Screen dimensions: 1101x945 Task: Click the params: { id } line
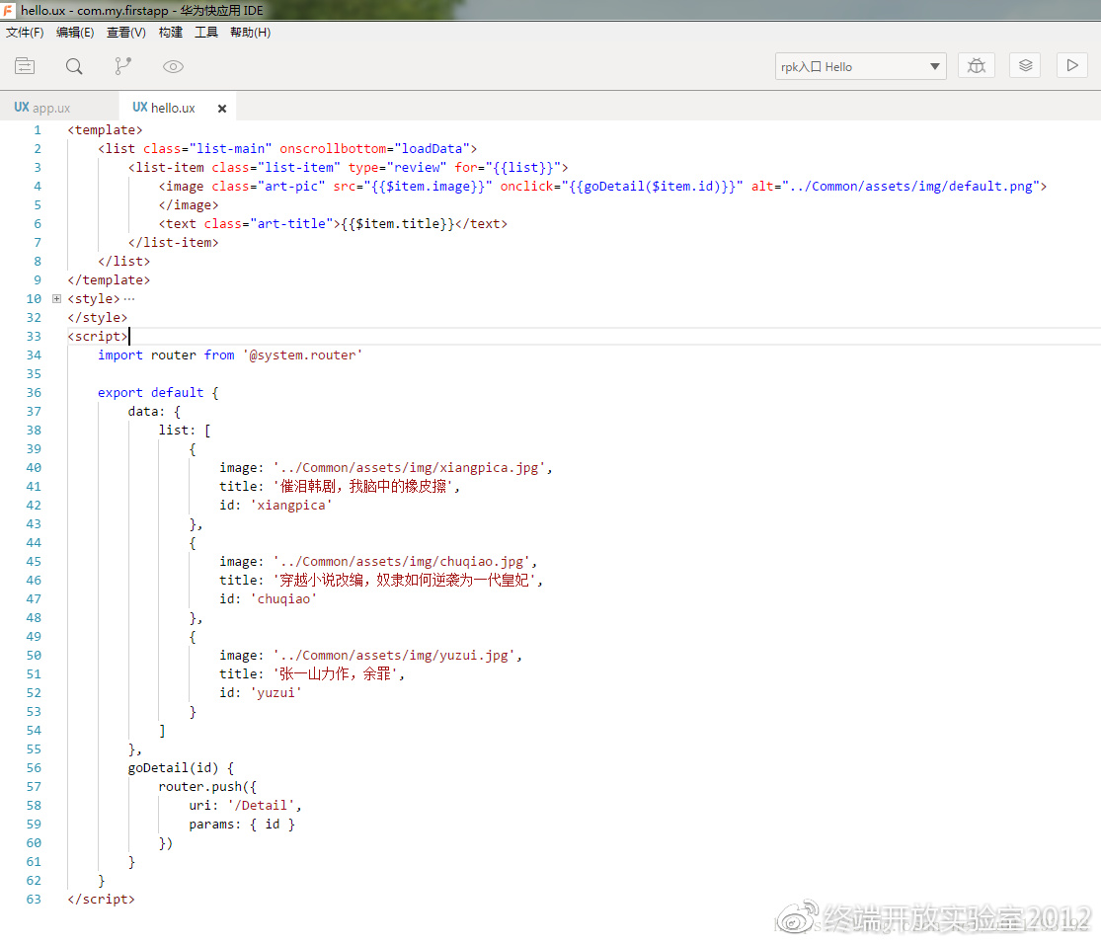coord(242,825)
